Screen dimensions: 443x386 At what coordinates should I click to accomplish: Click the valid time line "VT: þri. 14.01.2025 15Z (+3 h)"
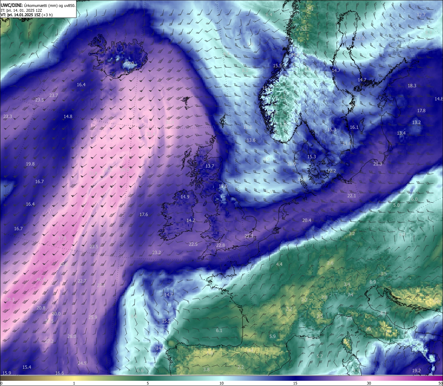coord(27,15)
